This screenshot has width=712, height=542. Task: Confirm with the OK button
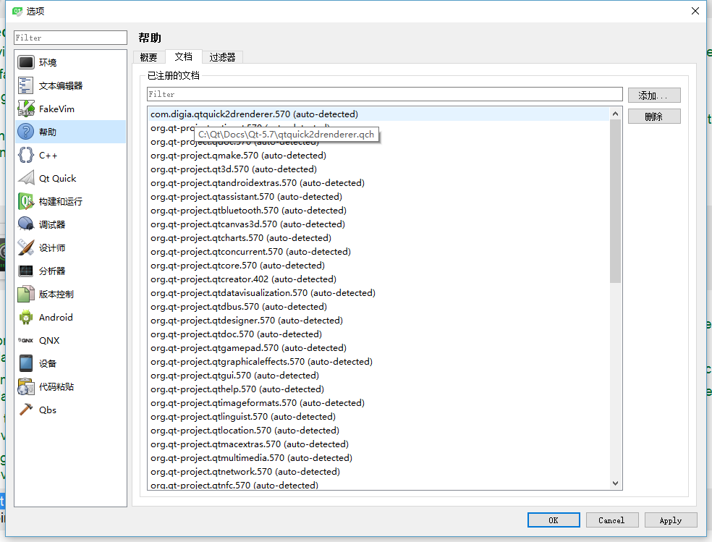click(x=553, y=520)
